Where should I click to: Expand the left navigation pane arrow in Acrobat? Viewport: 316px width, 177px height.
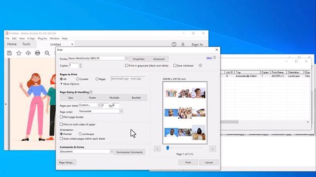coord(6,104)
